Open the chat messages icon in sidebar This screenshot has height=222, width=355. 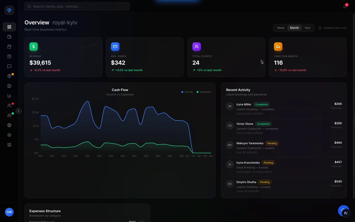9,66
